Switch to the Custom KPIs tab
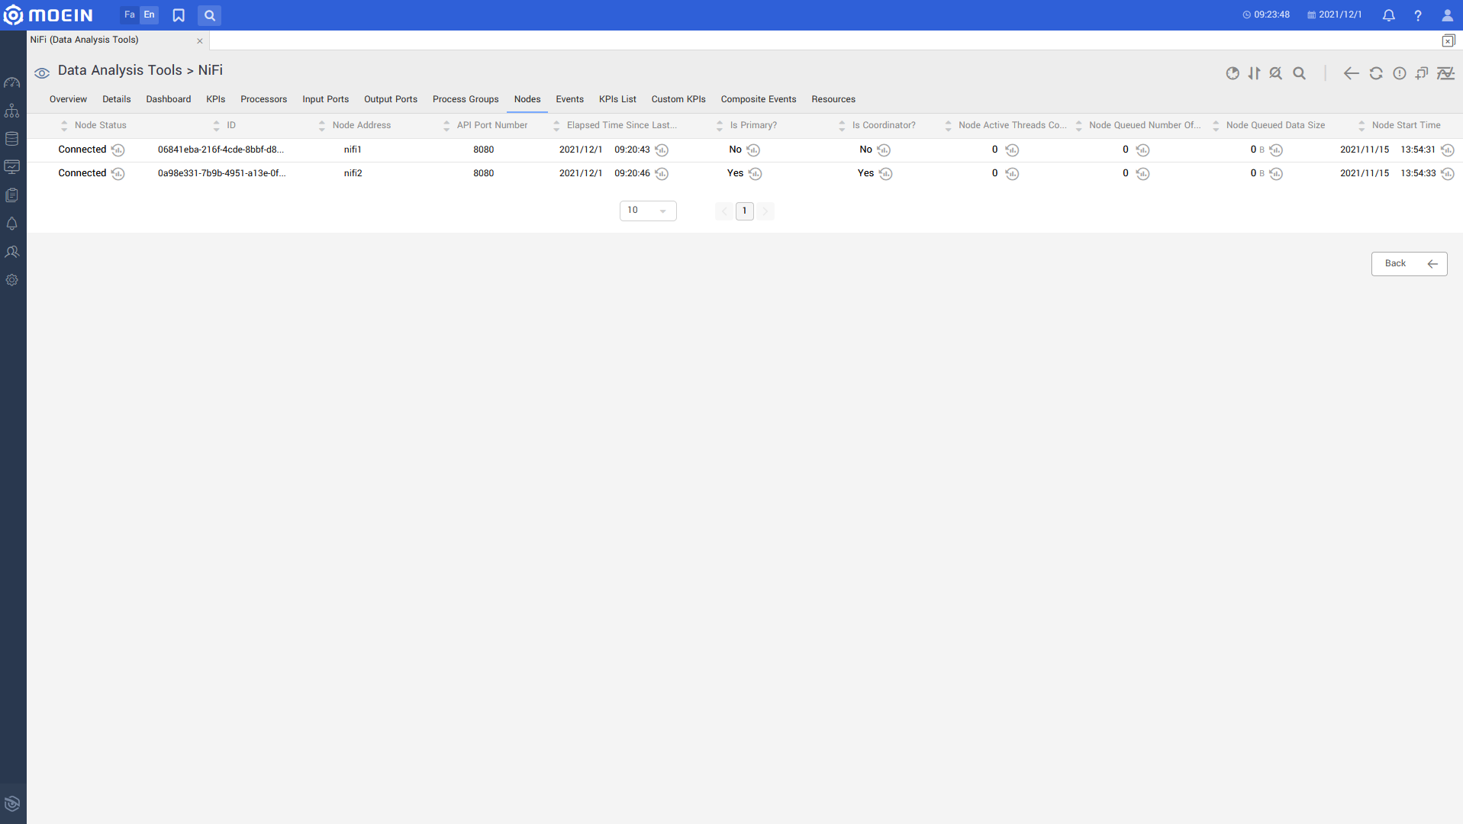The width and height of the screenshot is (1463, 824). (678, 99)
